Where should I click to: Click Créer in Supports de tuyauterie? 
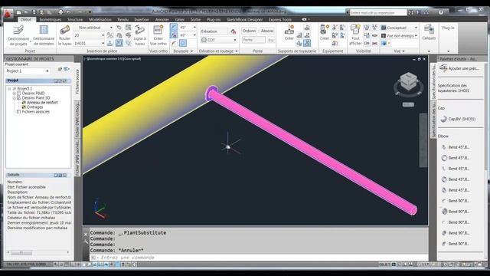pyautogui.click(x=289, y=33)
